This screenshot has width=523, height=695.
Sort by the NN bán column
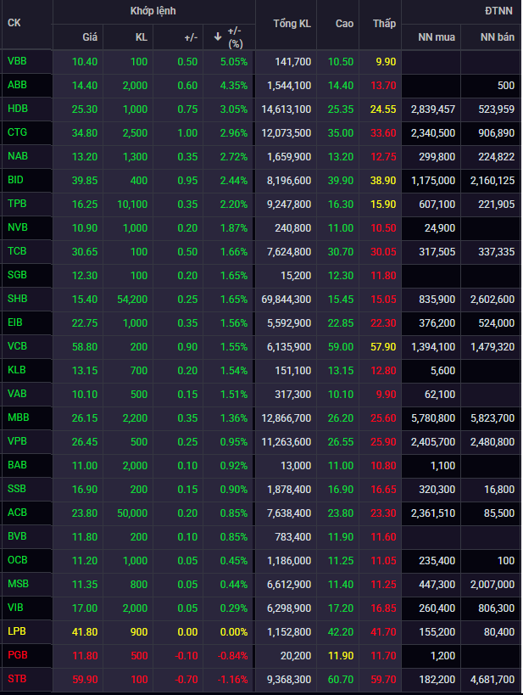pos(496,37)
